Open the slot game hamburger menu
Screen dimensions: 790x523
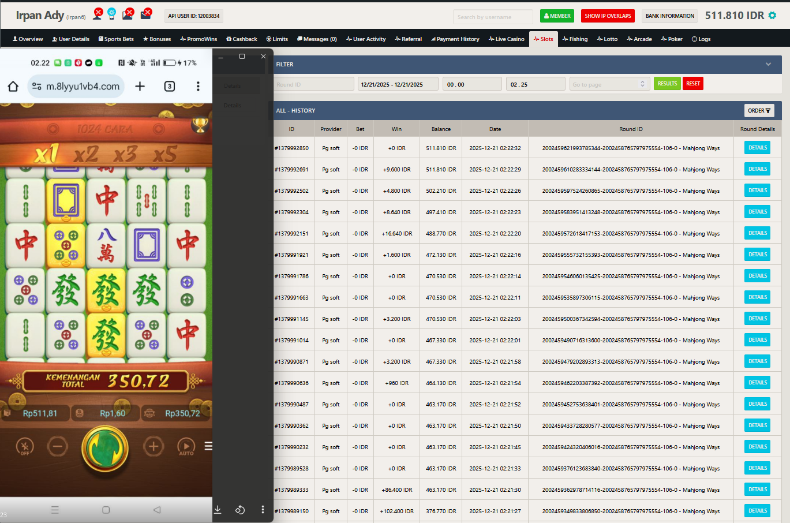[x=208, y=446]
